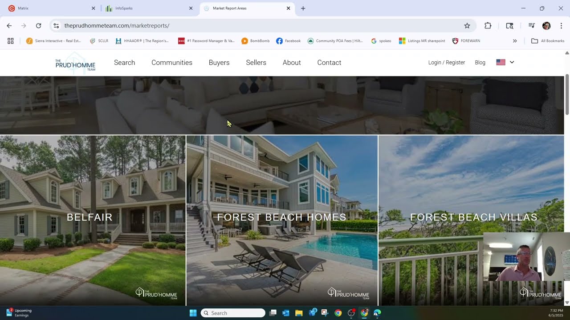The image size is (570, 320).
Task: Open the Chrome extensions puzzle icon
Action: 488,26
